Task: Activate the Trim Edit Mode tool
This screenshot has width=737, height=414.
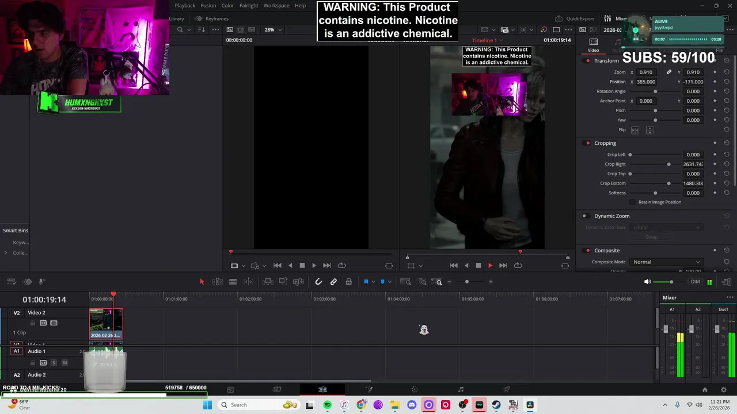Action: tap(218, 282)
